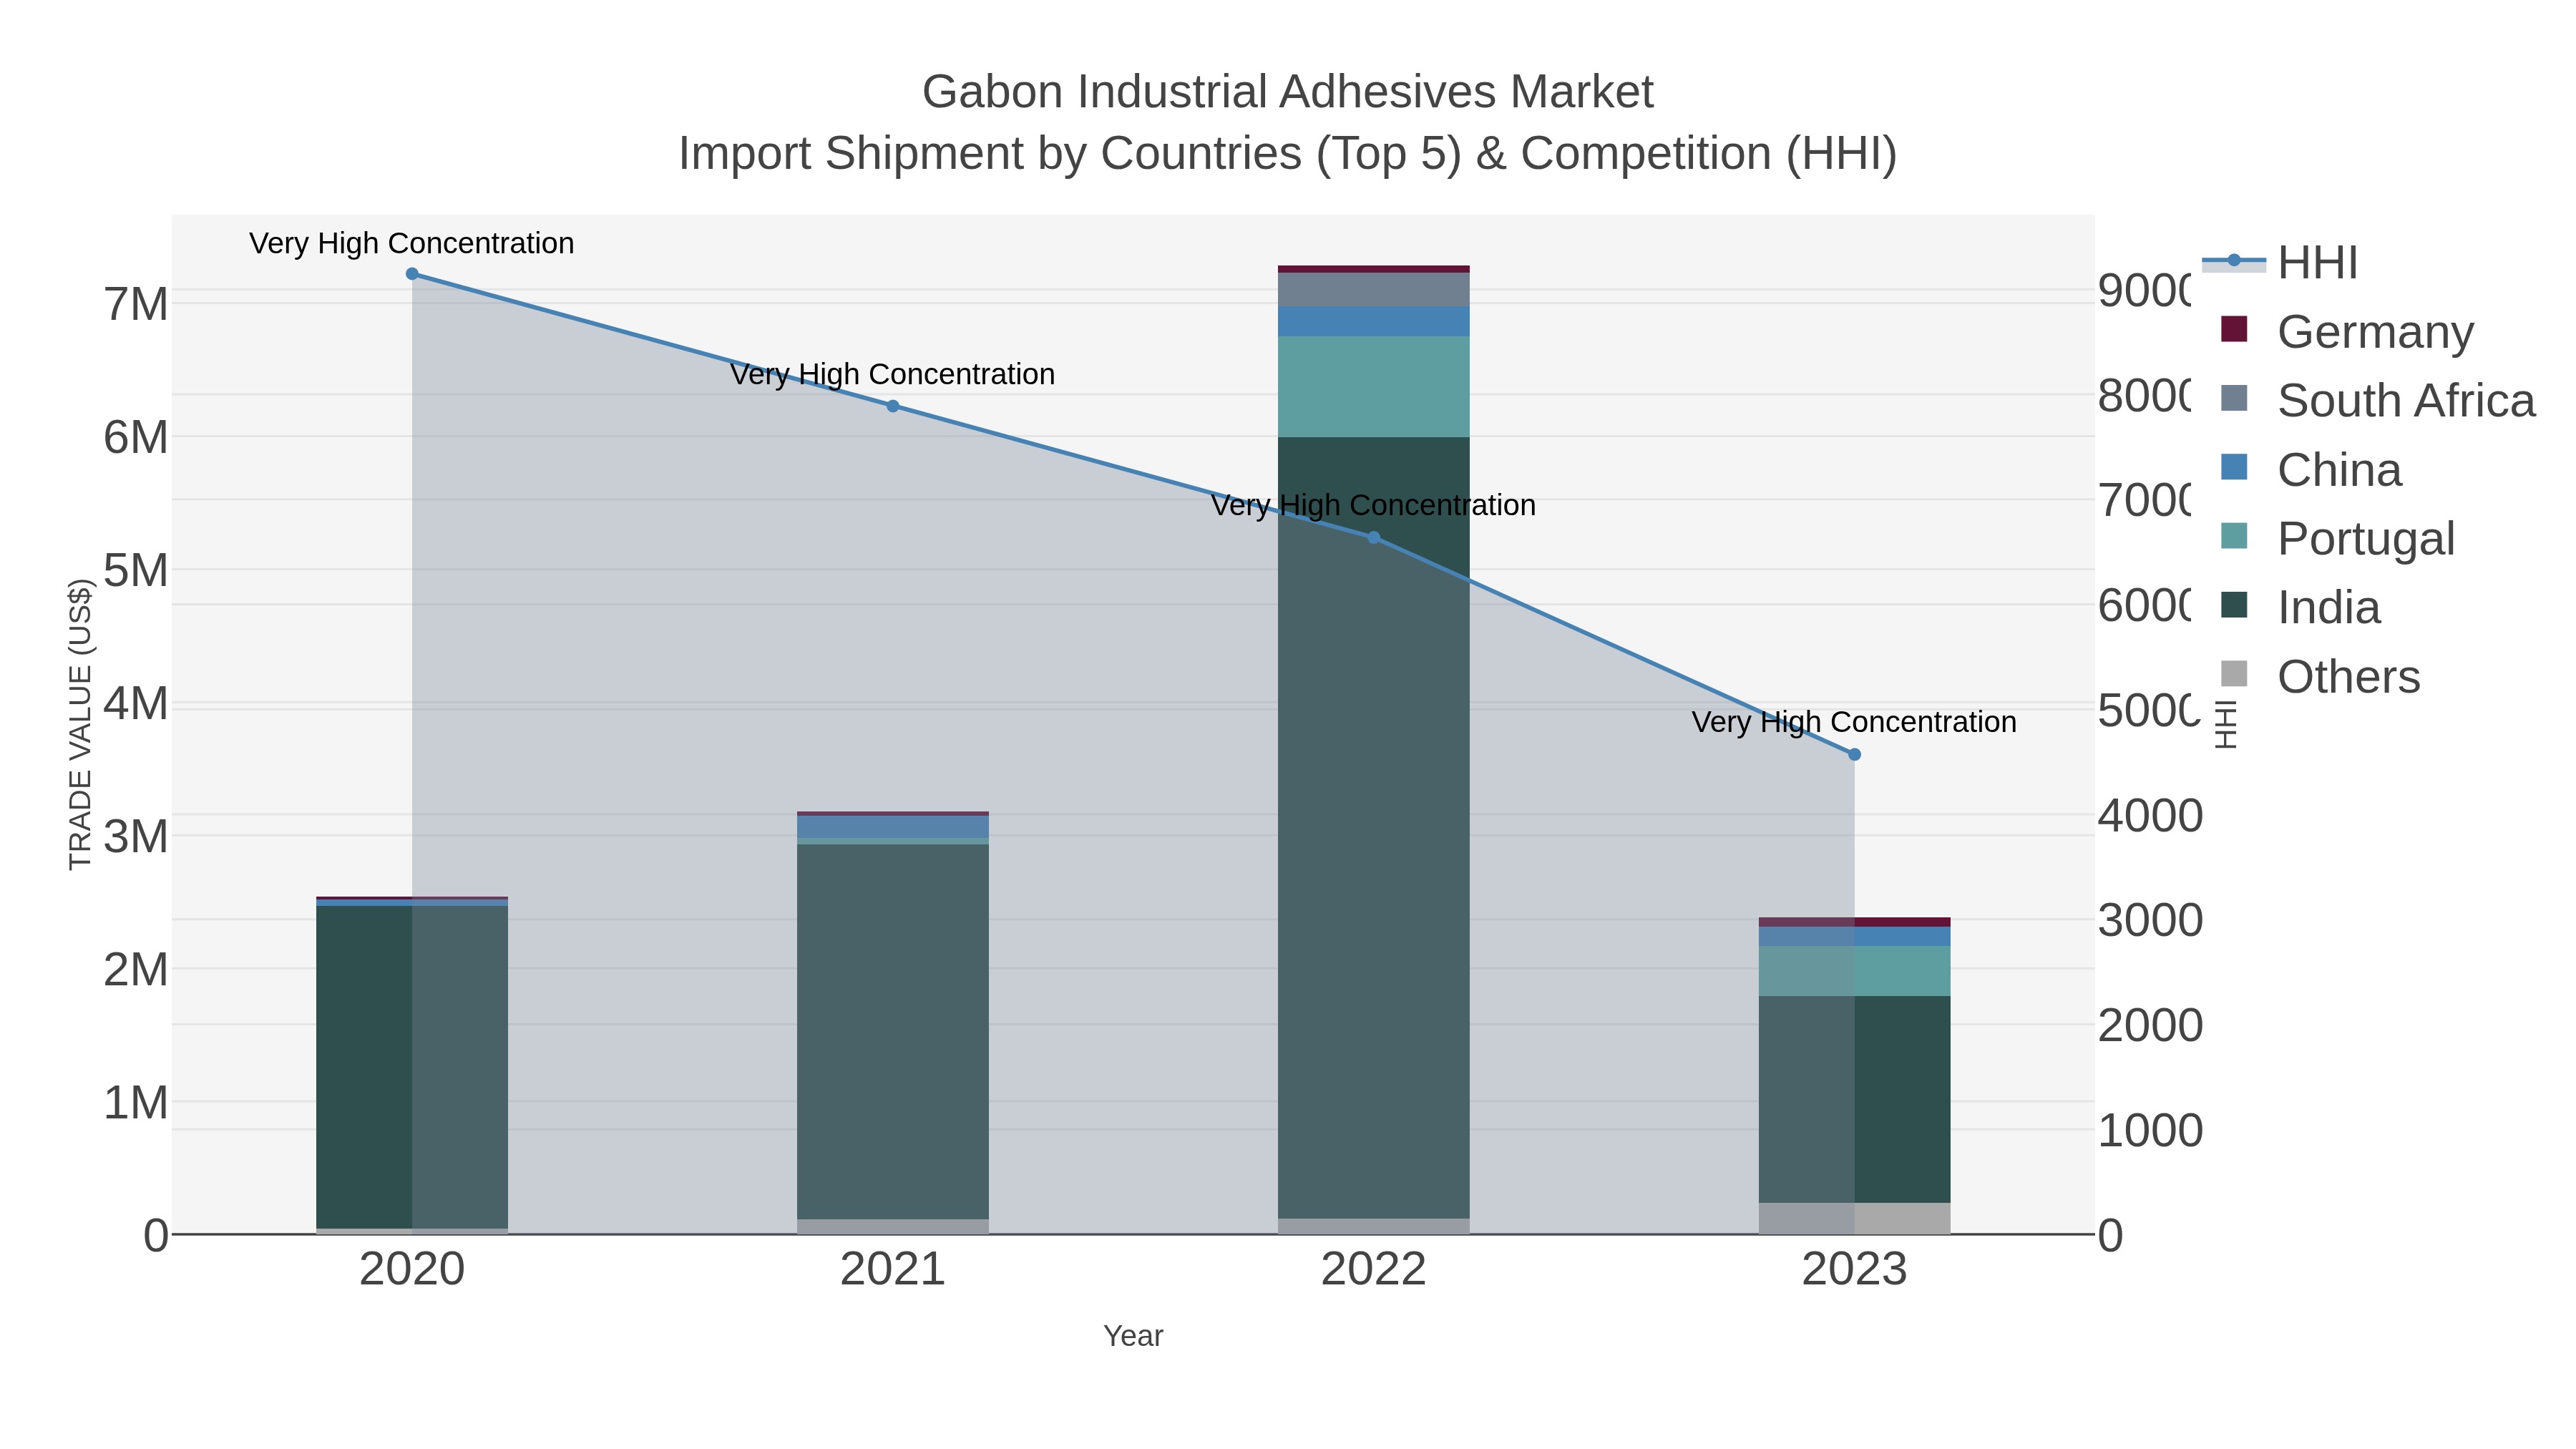Click the 2022 x-axis year label

coord(1374,1270)
